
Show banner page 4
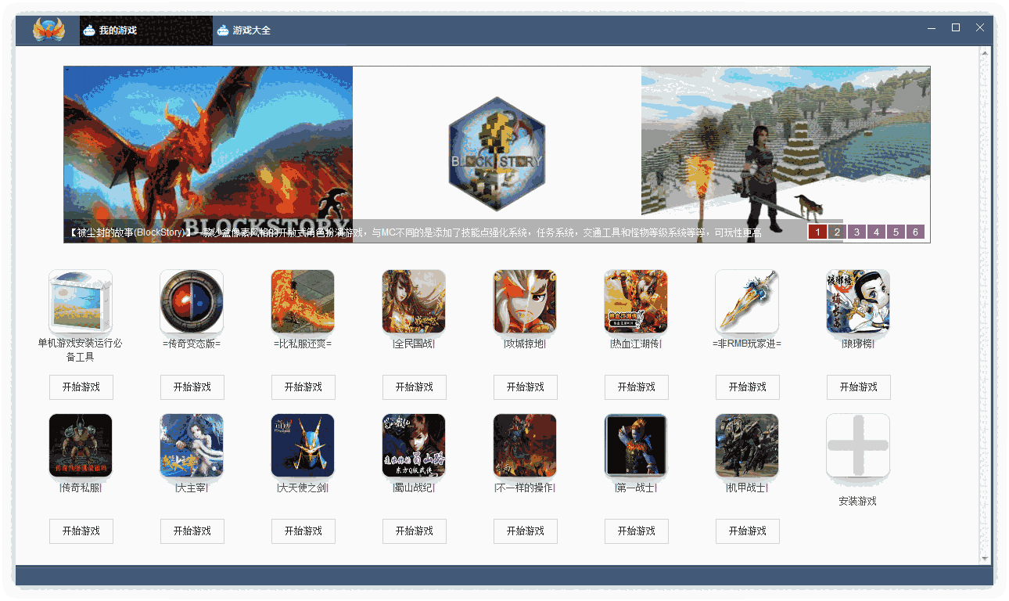pos(876,232)
